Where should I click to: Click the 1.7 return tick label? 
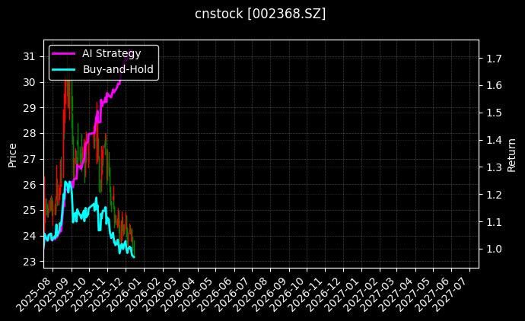tap(493, 59)
